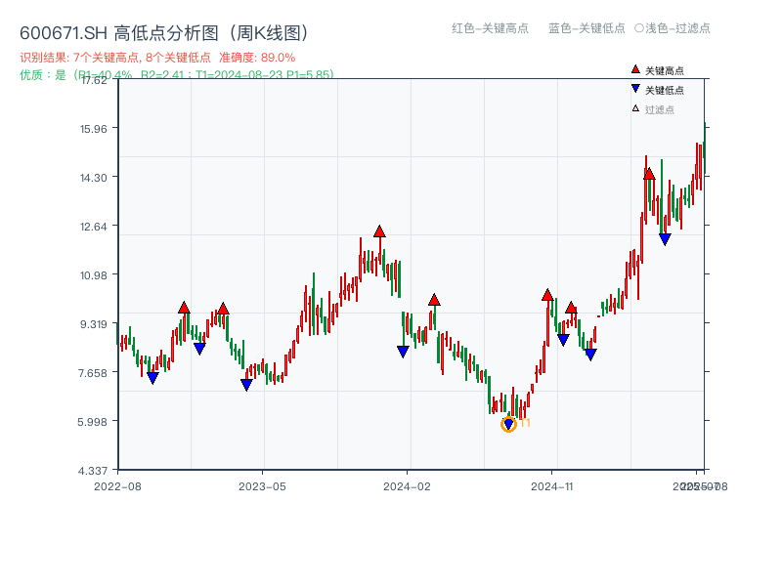The image size is (782, 586).
Task: Toggle visibility of the 关键低点 series via legend
Action: click(657, 89)
